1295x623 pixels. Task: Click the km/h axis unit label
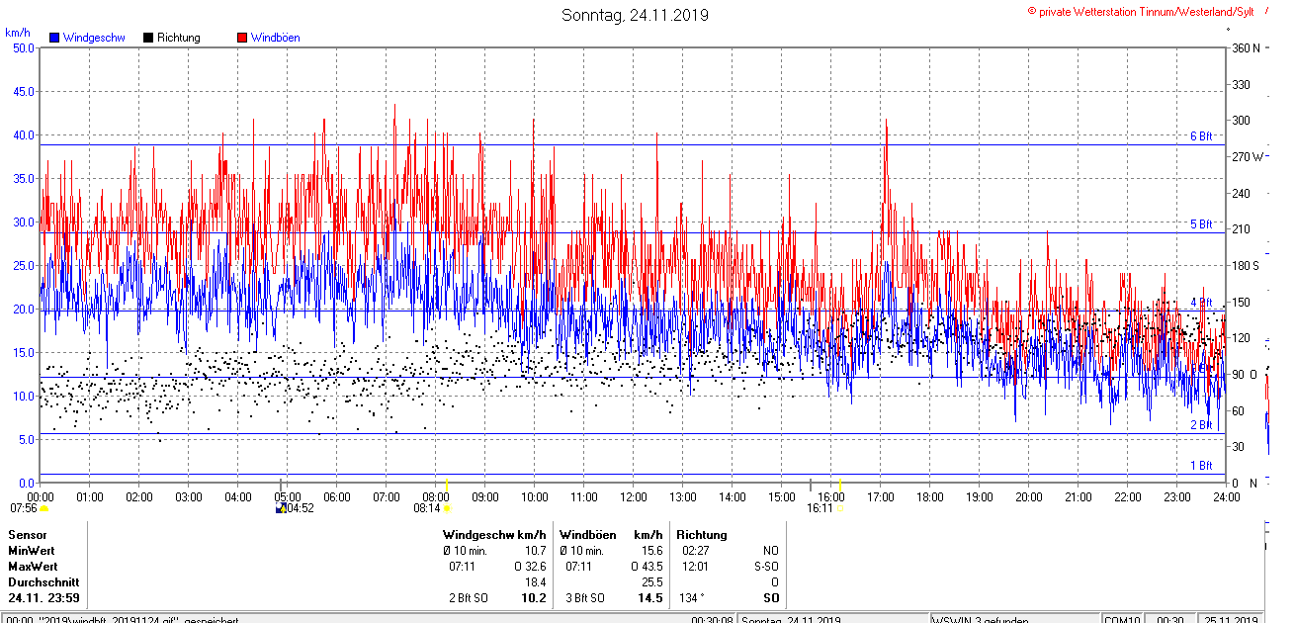(x=18, y=32)
